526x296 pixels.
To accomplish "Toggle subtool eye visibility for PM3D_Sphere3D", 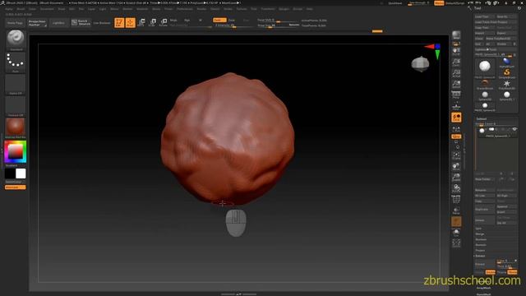I will click(514, 129).
